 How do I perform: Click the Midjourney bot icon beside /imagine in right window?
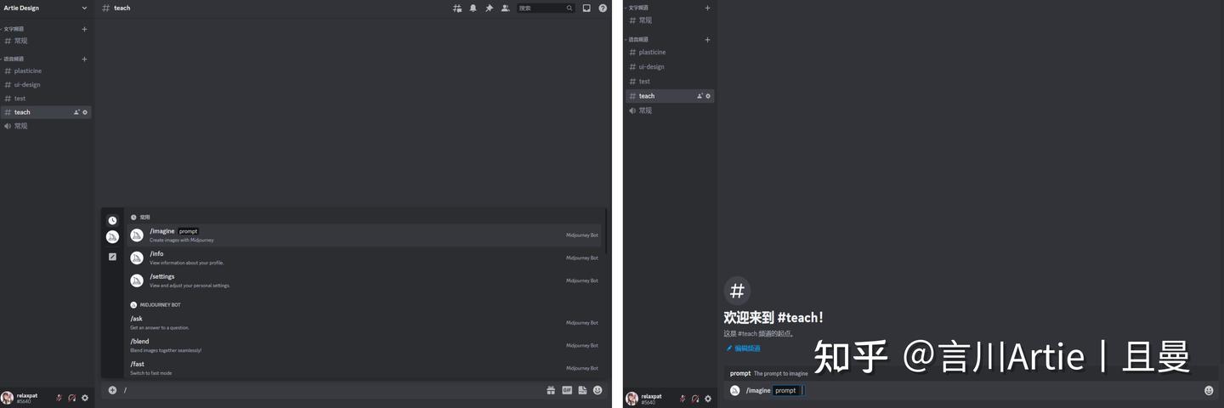click(735, 391)
